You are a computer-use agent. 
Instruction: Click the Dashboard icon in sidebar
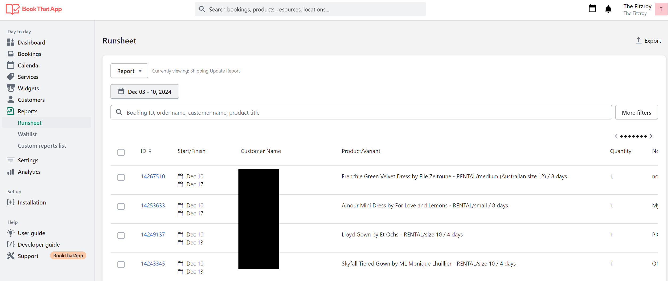pyautogui.click(x=11, y=42)
